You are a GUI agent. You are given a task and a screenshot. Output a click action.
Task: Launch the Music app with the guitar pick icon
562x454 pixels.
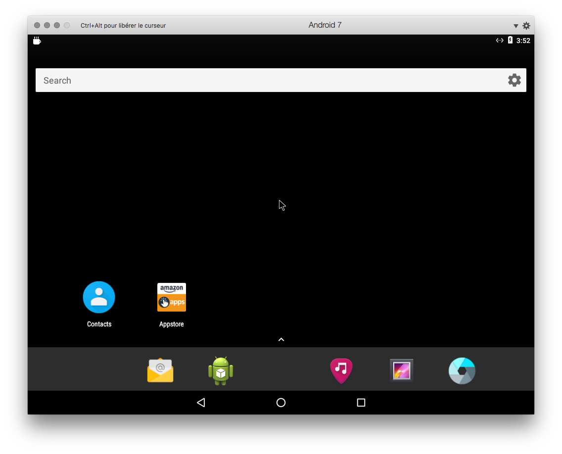pyautogui.click(x=341, y=370)
